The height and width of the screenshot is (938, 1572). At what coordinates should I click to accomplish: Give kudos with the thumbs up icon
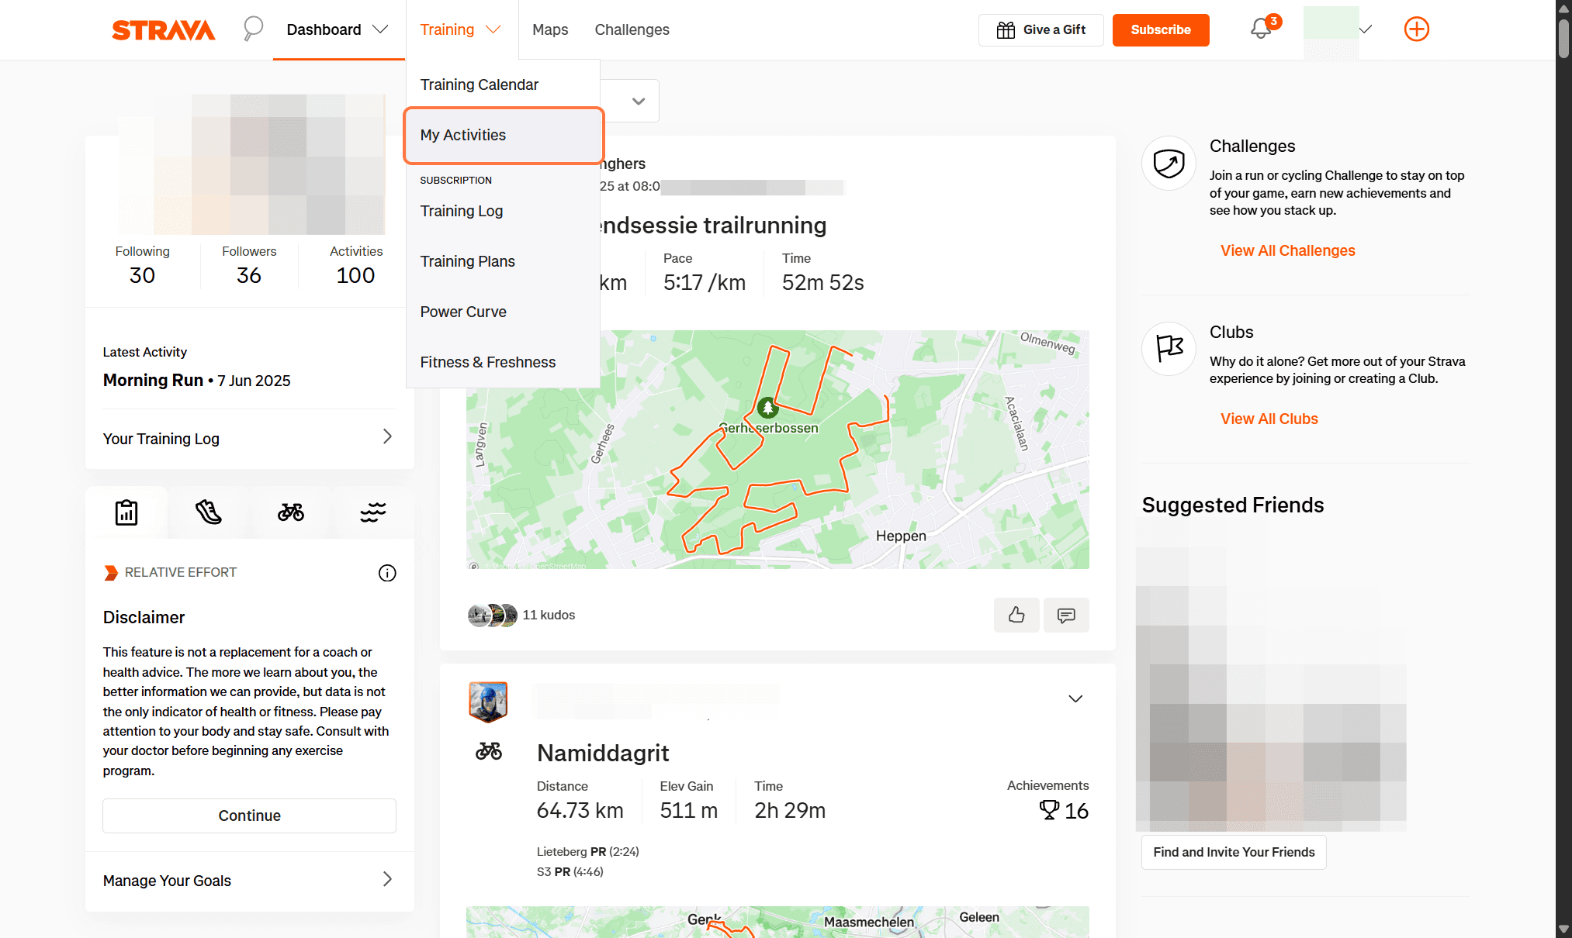pos(1016,615)
